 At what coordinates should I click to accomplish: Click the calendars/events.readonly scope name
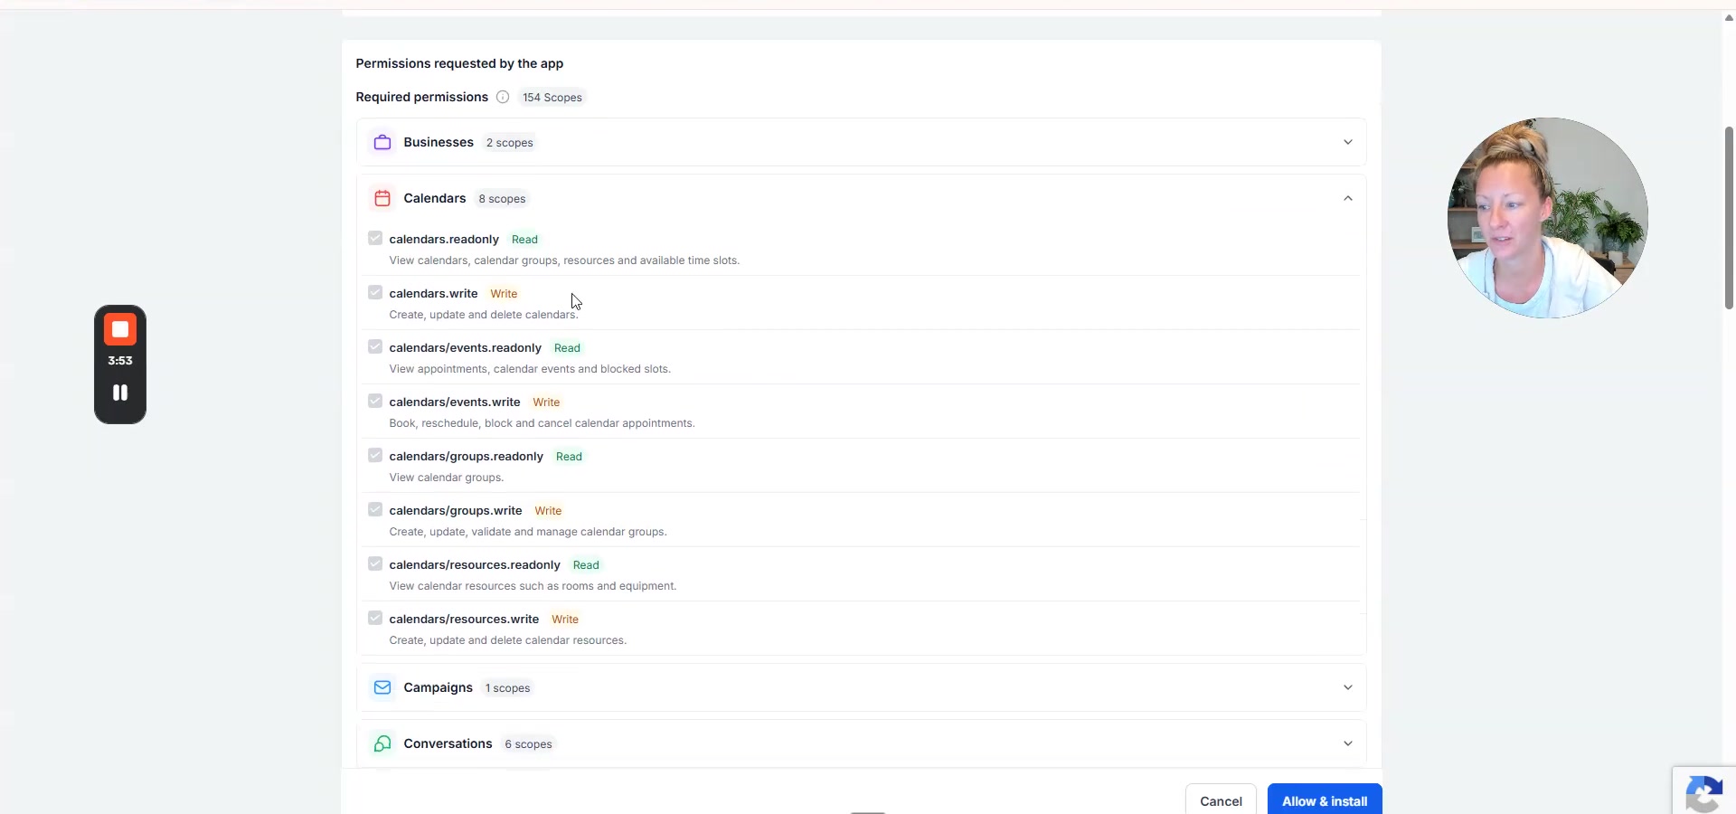(x=465, y=348)
